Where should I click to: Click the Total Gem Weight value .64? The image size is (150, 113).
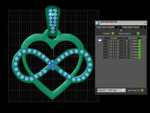[118, 27]
